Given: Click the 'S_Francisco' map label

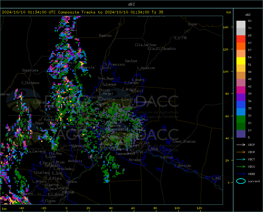Looking at the screenshot, I should [115, 64].
